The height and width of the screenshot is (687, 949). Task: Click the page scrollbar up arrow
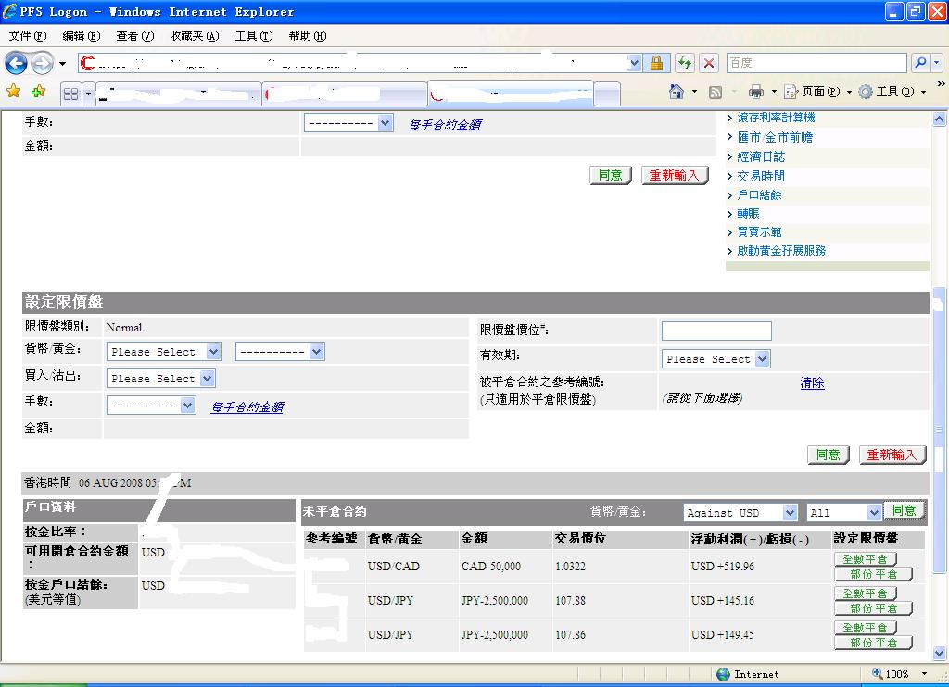click(939, 119)
